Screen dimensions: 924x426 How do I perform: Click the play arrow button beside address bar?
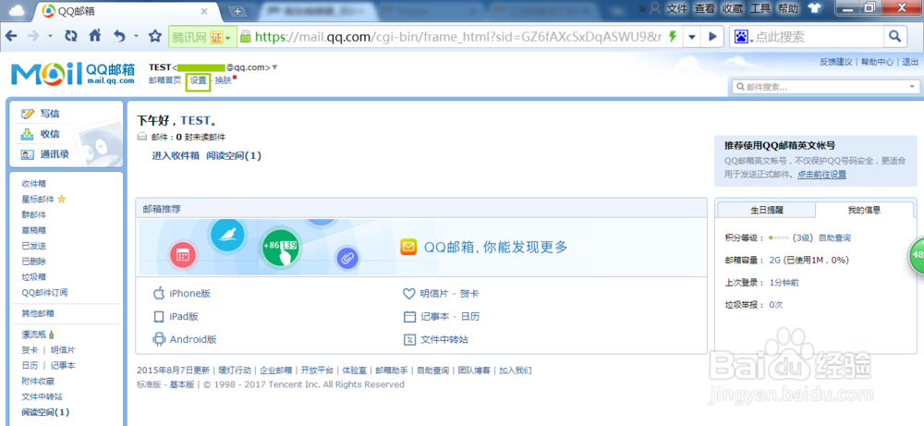tap(712, 37)
